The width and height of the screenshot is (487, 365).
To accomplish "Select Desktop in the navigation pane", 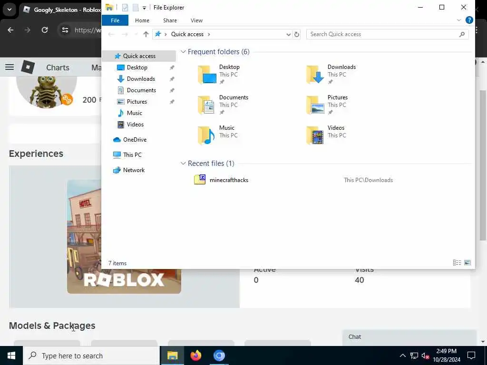I will pyautogui.click(x=137, y=67).
